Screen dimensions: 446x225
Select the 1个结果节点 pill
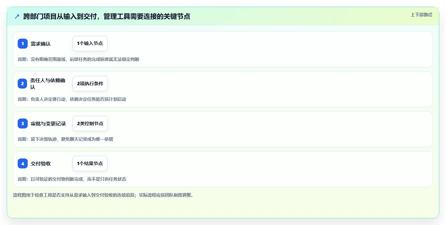(90, 163)
